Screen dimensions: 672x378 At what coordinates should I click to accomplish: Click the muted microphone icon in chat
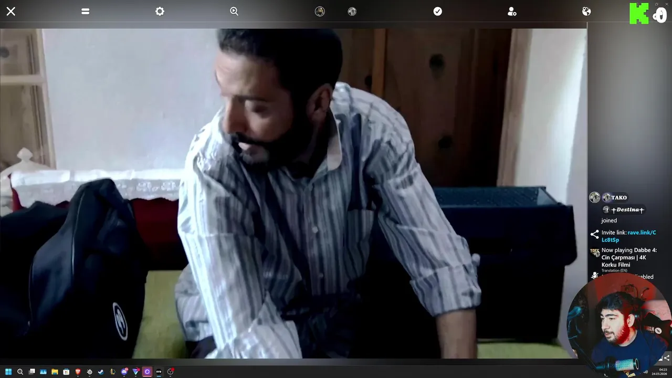(x=594, y=276)
